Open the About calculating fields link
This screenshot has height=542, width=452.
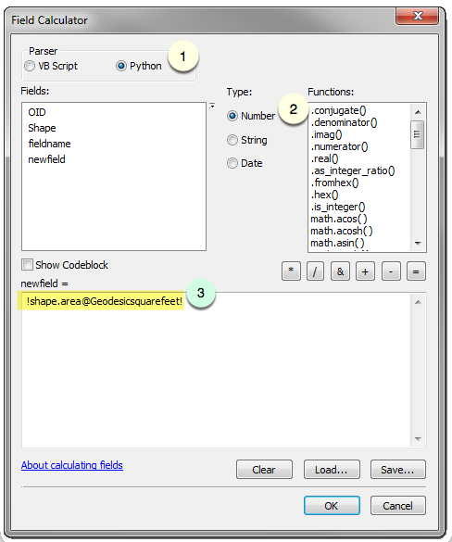pos(72,465)
